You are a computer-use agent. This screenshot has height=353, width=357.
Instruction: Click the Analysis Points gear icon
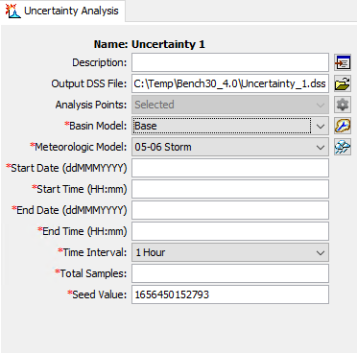(x=343, y=105)
